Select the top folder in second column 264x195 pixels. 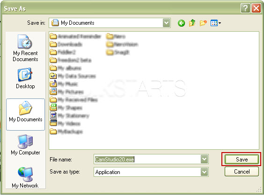(x=116, y=36)
